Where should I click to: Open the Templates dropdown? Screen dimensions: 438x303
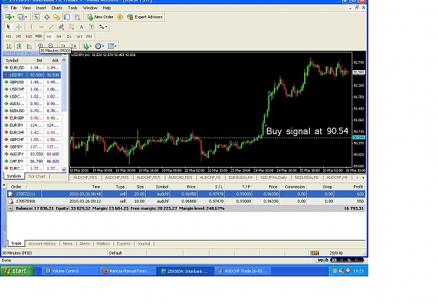point(112,46)
